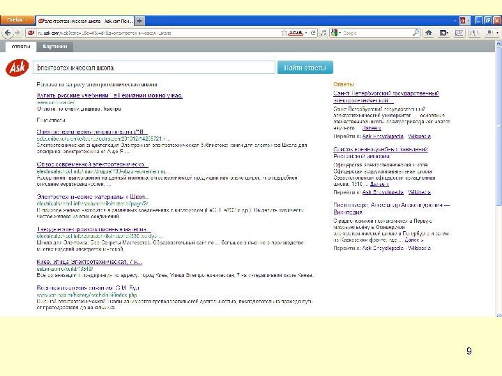Screen dimensions: 502x376
Task: Click the Найти ответы button
Action: [305, 68]
